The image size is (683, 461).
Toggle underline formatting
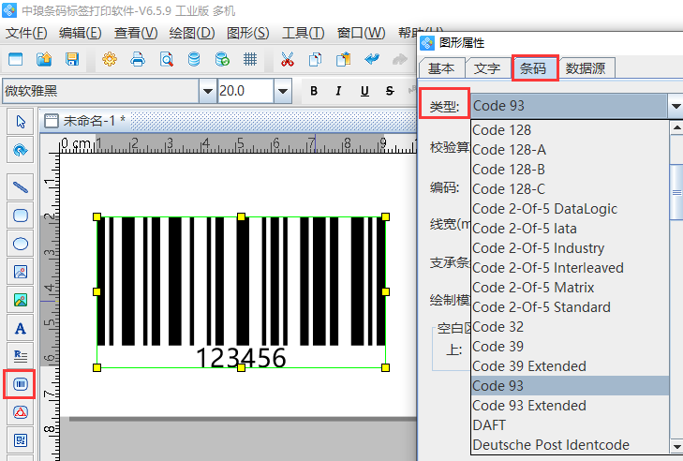point(364,91)
